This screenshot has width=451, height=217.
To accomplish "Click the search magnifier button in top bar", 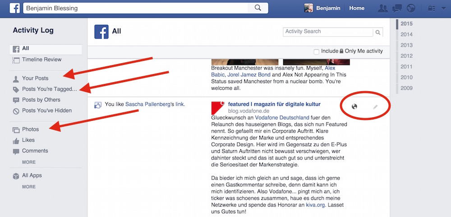I will [x=258, y=8].
